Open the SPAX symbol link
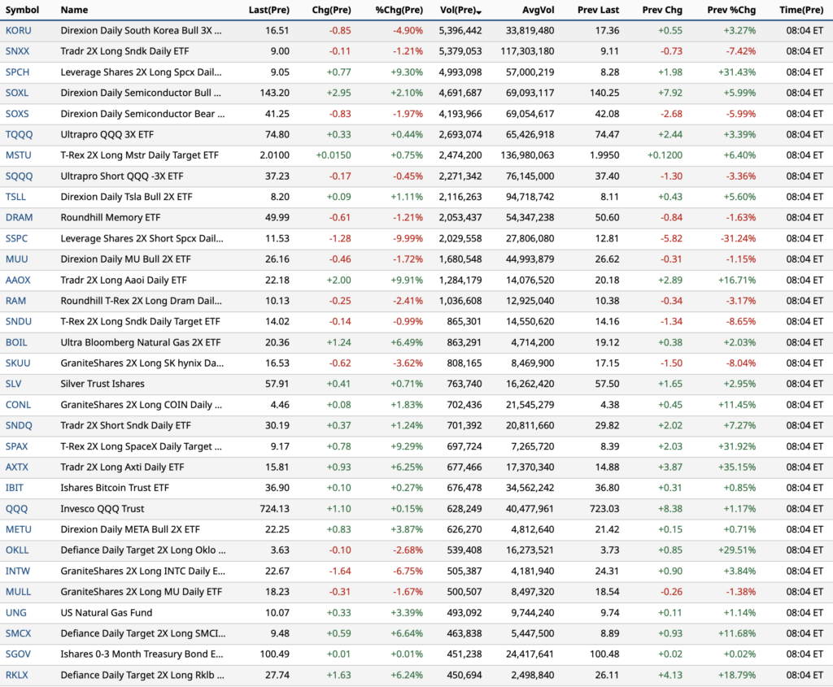Screen dimensions: 833x687 point(17,446)
